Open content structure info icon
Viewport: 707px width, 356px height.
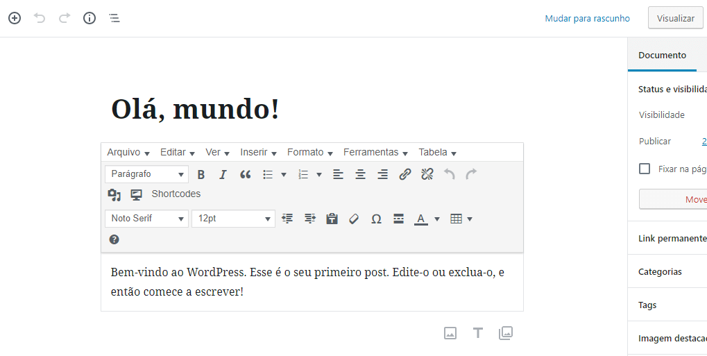pos(90,18)
